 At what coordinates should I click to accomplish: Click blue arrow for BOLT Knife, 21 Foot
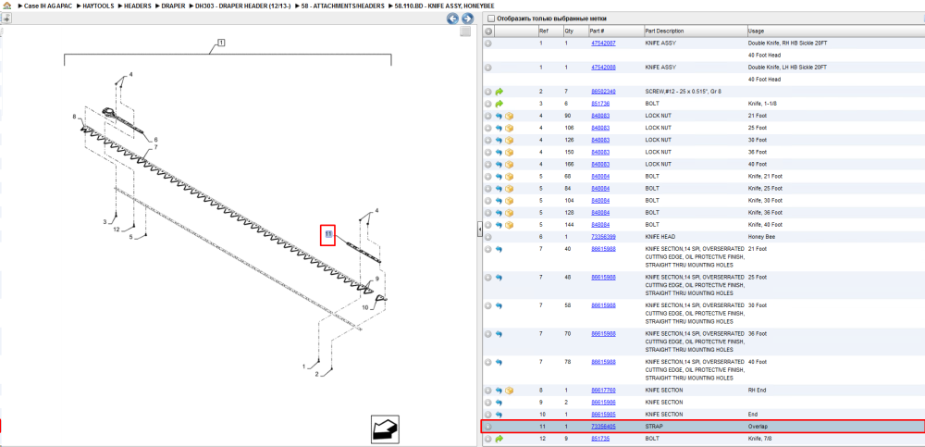pos(499,177)
